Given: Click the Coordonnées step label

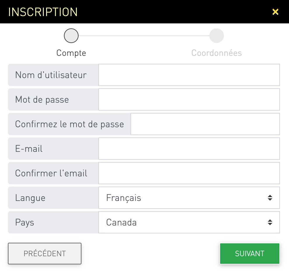Looking at the screenshot, I should click(x=217, y=53).
